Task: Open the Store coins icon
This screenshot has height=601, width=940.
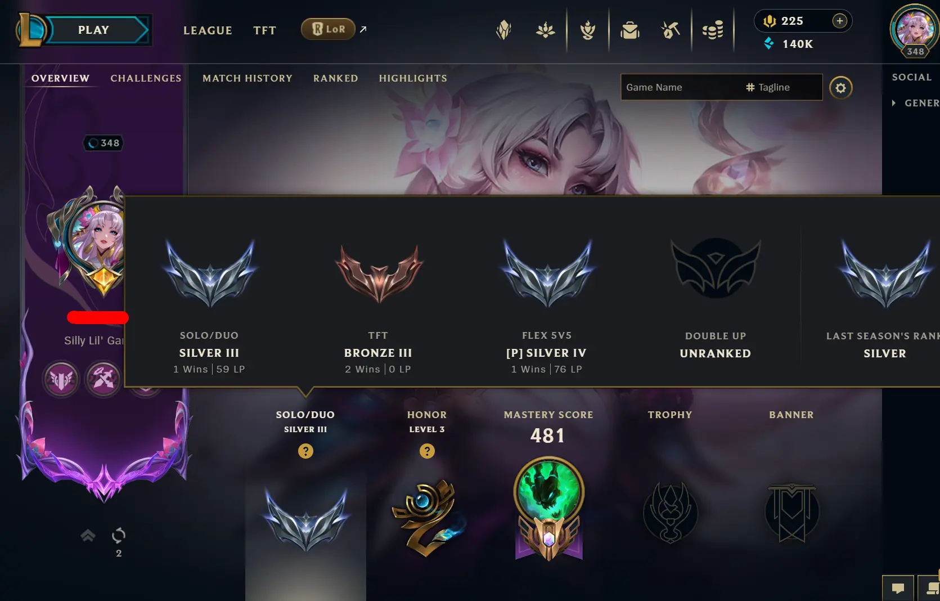Action: click(713, 30)
